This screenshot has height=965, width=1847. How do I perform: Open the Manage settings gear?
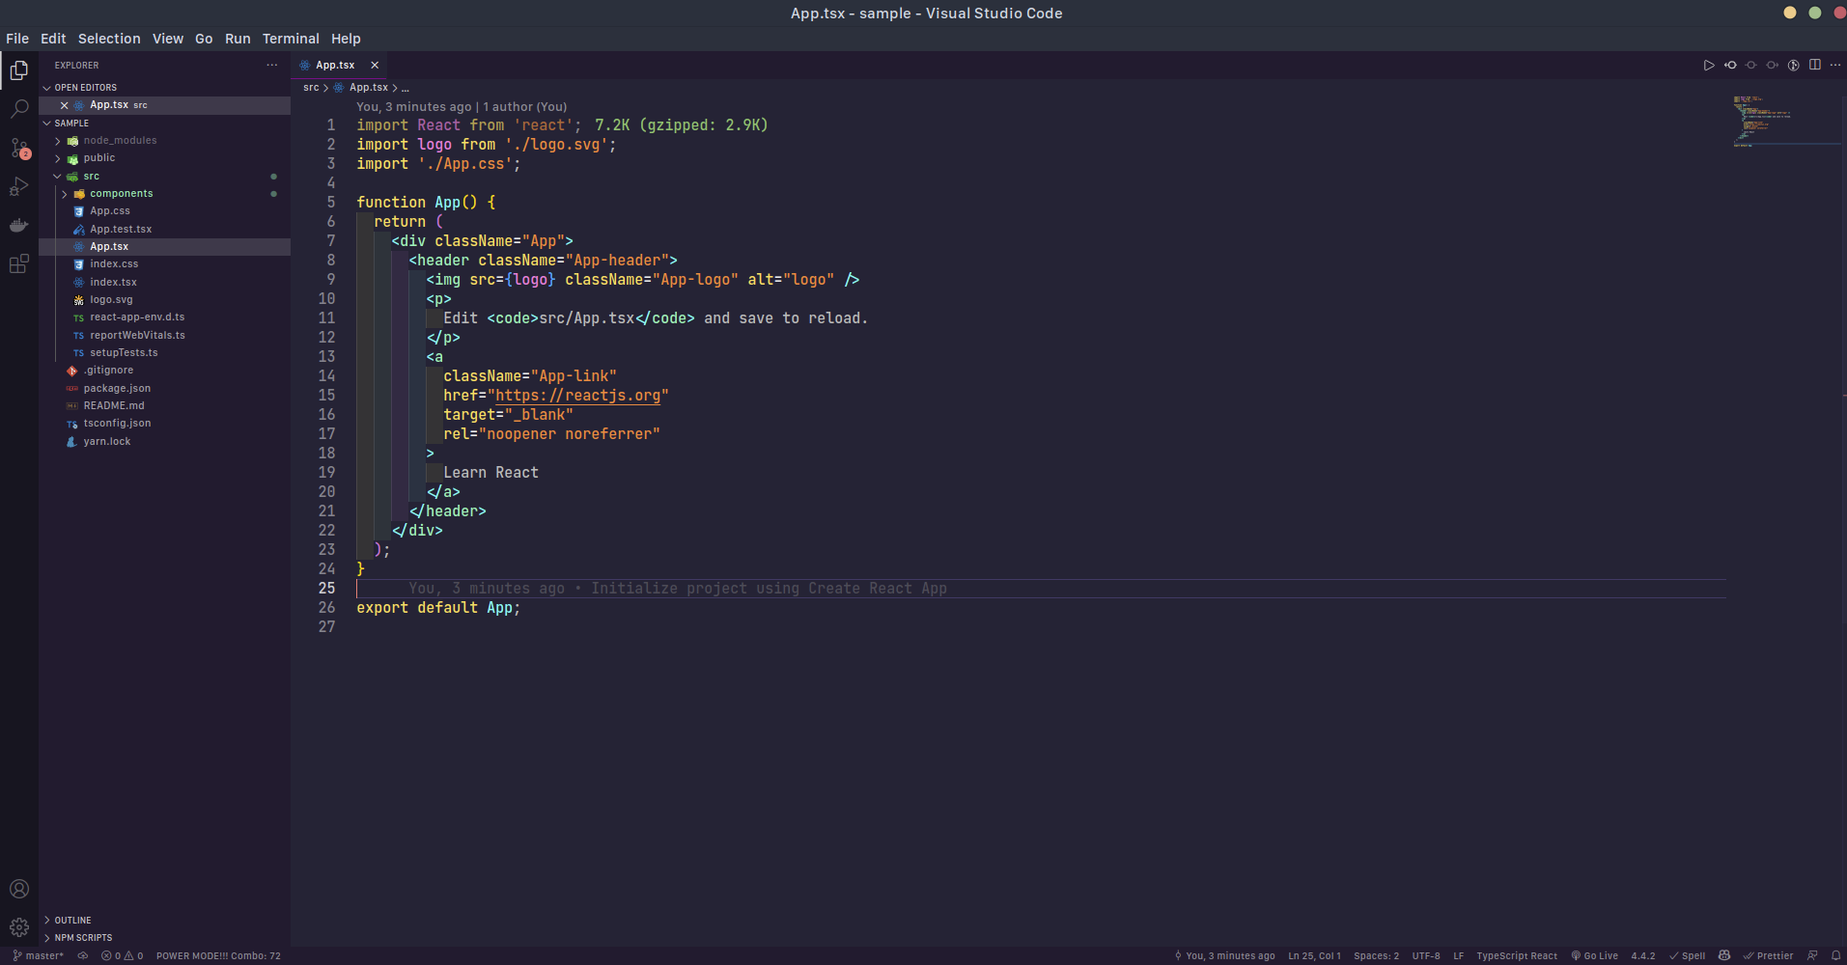[x=19, y=927]
